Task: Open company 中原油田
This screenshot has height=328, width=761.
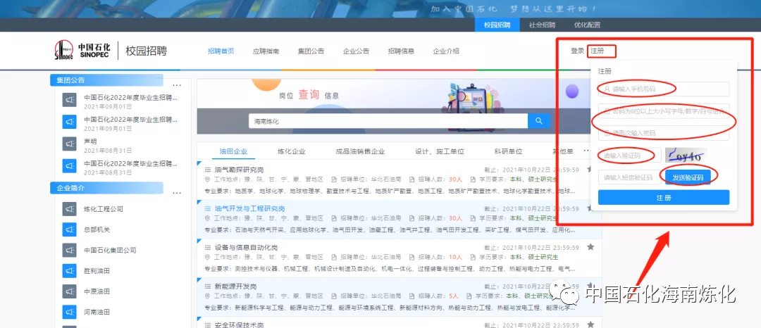Action: tap(97, 291)
